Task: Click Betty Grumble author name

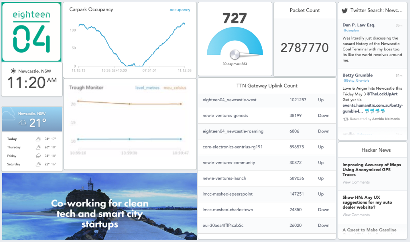Action: tap(358, 75)
